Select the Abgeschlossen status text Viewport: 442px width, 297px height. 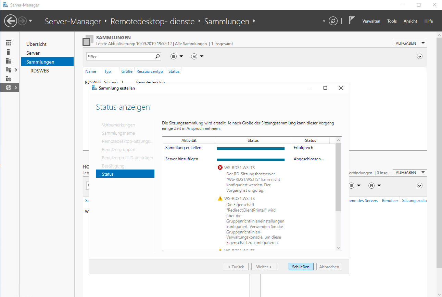309,159
